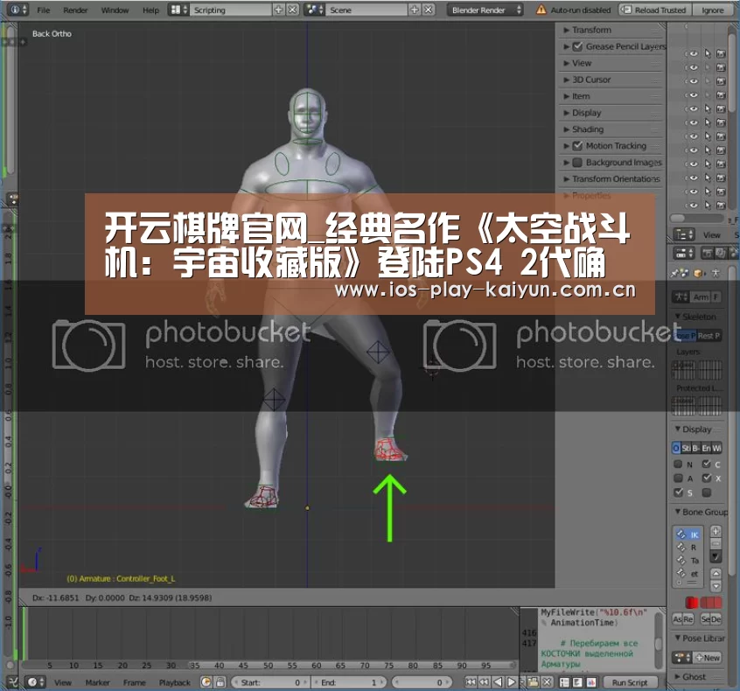Open the File menu
The width and height of the screenshot is (740, 691).
44,10
